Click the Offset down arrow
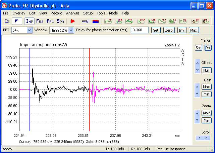The height and width of the screenshot is (153, 215). coord(197,70)
